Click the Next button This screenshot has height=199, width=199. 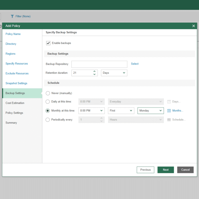tap(166, 170)
